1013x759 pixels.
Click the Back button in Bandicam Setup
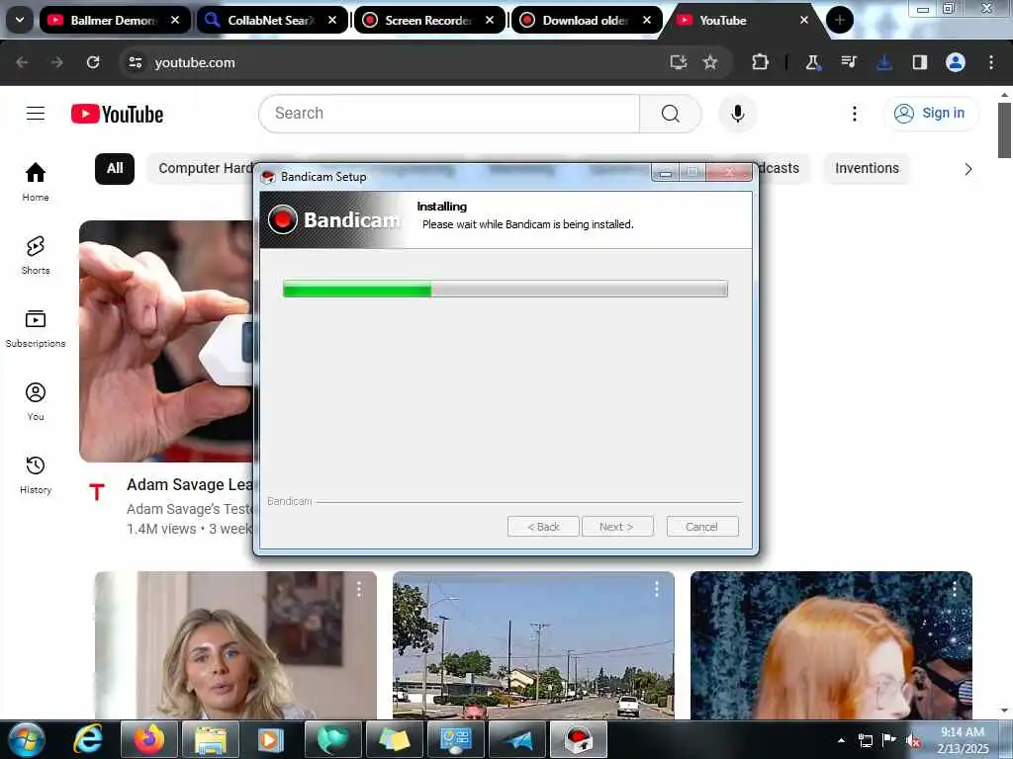tap(543, 527)
